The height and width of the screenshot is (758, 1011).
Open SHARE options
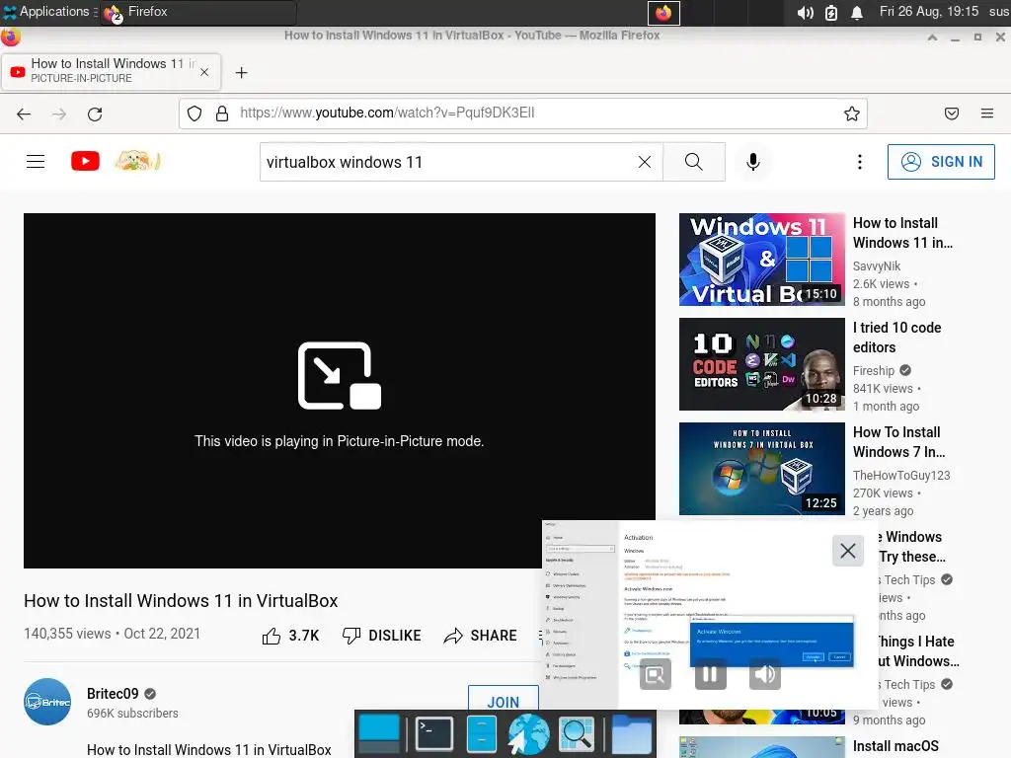(481, 636)
